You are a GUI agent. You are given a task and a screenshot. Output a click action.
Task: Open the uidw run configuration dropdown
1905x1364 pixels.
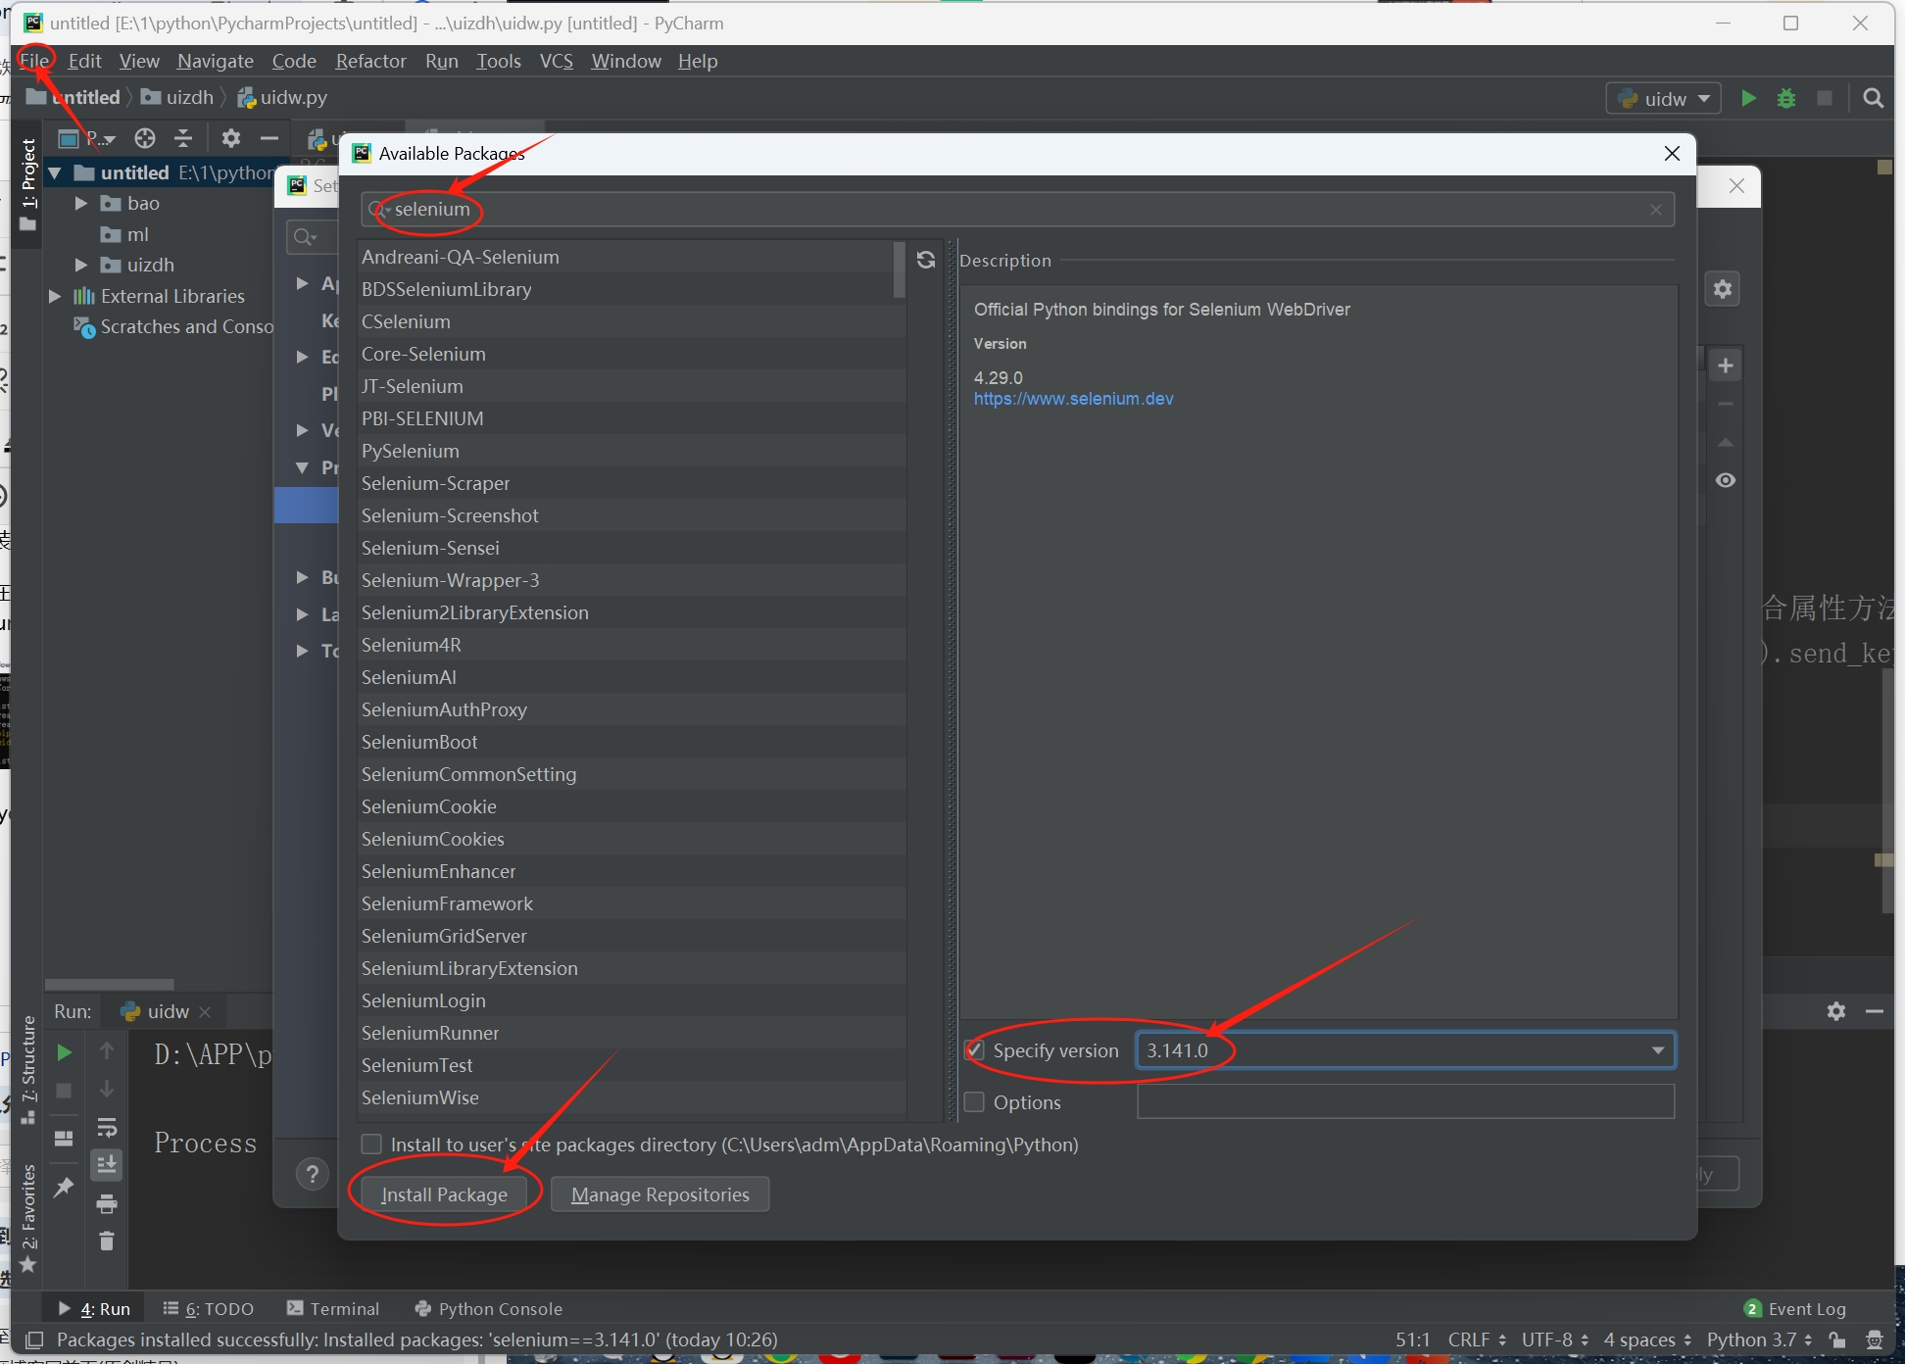click(x=1664, y=98)
